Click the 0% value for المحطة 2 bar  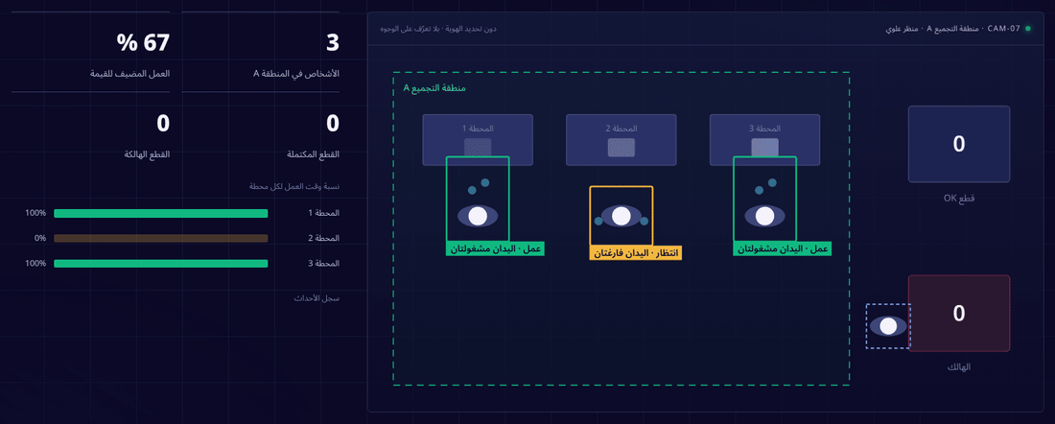39,238
